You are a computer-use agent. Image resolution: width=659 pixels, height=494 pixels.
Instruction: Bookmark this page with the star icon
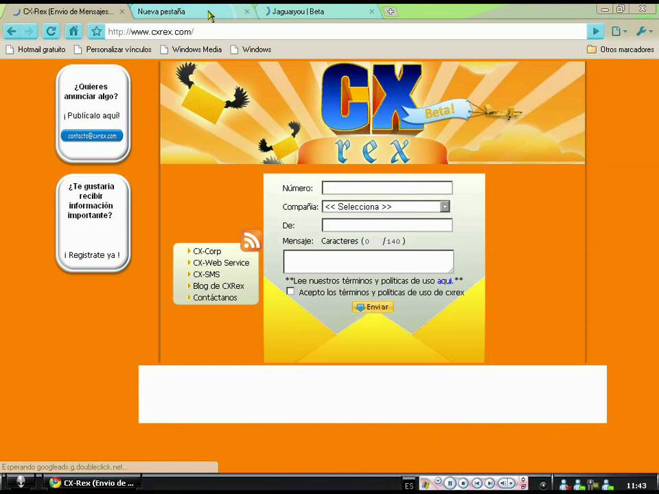point(96,31)
